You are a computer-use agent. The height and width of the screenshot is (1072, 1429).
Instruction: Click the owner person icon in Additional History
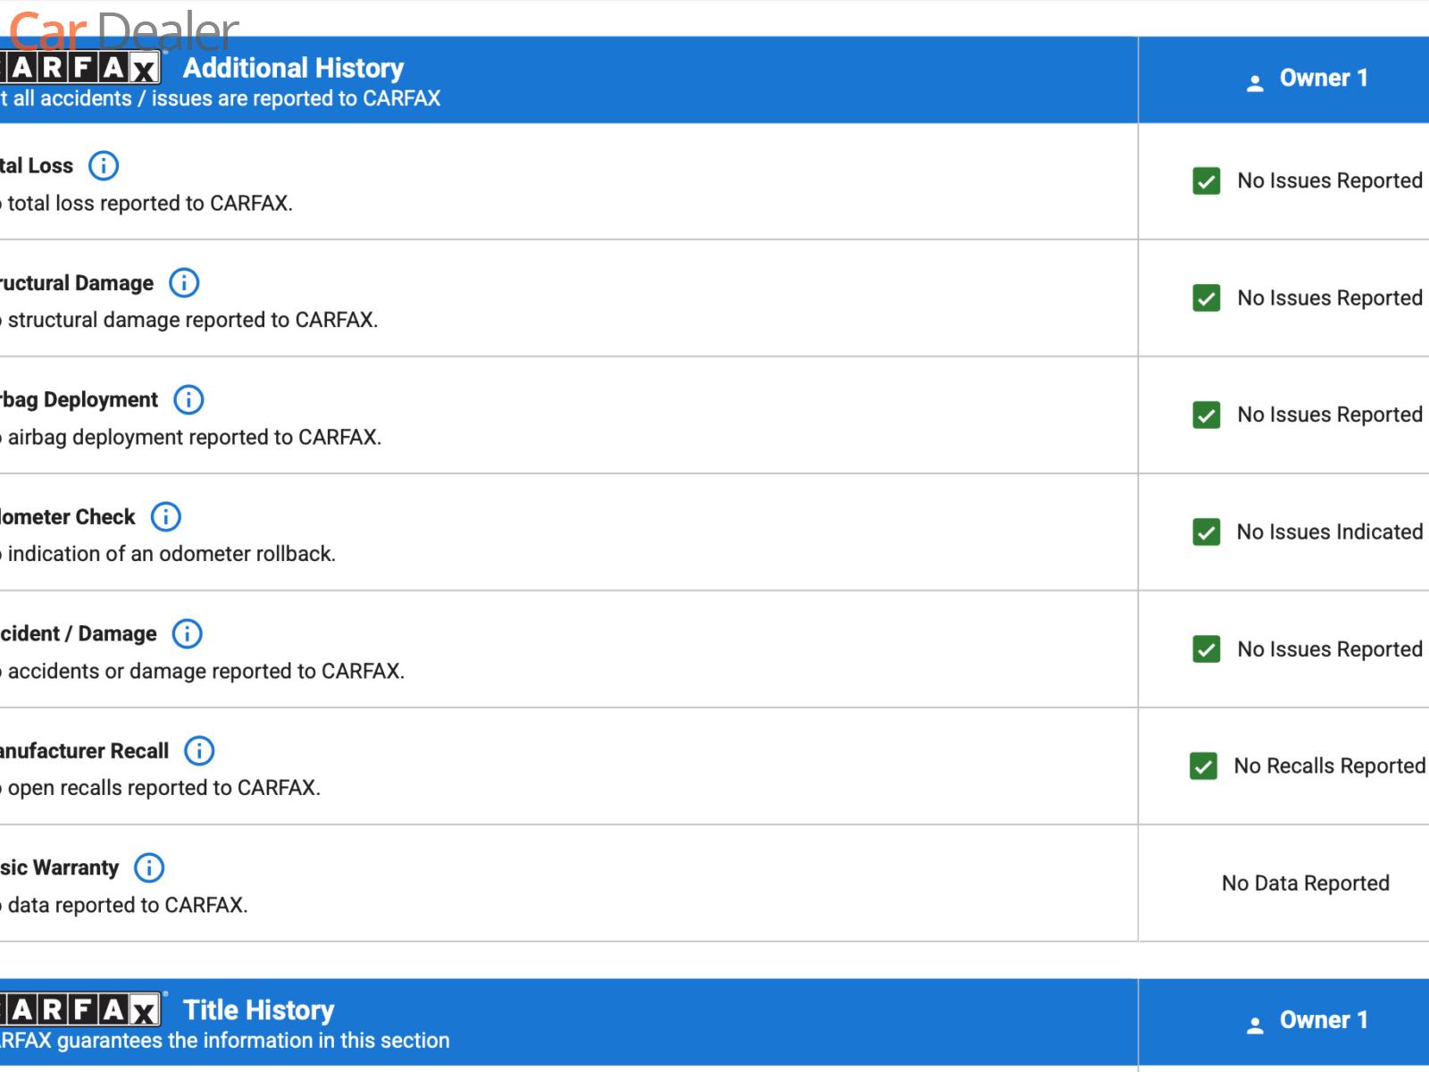(x=1255, y=83)
